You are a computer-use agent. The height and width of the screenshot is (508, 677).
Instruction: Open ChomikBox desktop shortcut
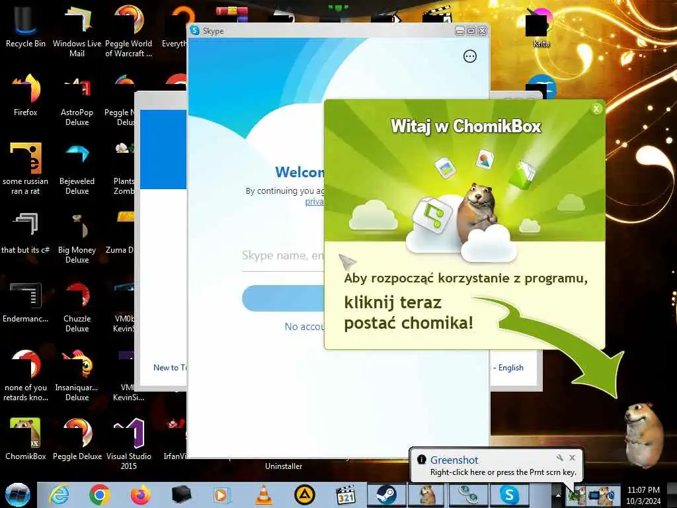click(x=26, y=439)
